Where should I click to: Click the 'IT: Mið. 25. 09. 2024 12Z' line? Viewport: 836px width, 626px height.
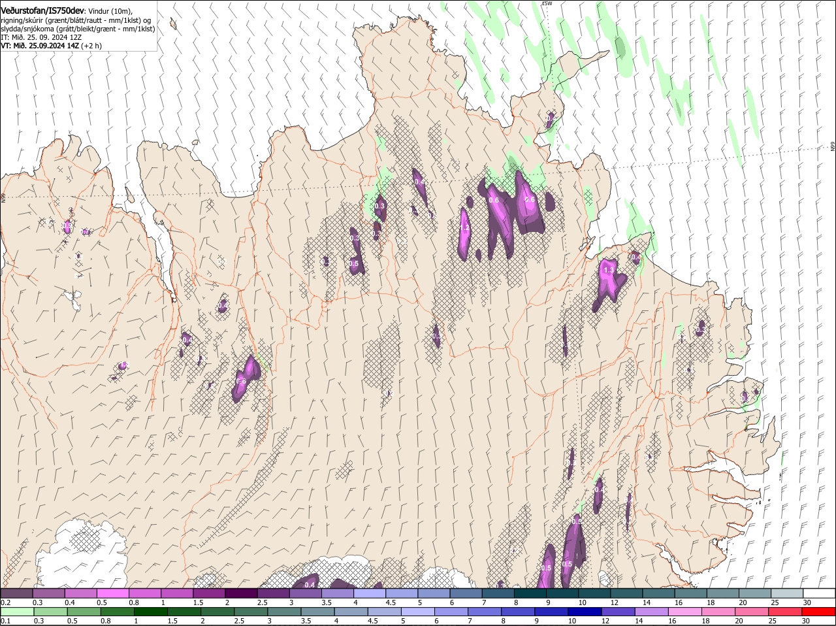click(41, 37)
